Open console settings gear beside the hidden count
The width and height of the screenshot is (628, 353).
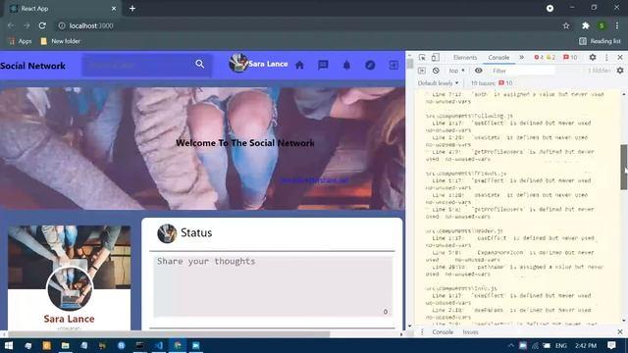620,71
